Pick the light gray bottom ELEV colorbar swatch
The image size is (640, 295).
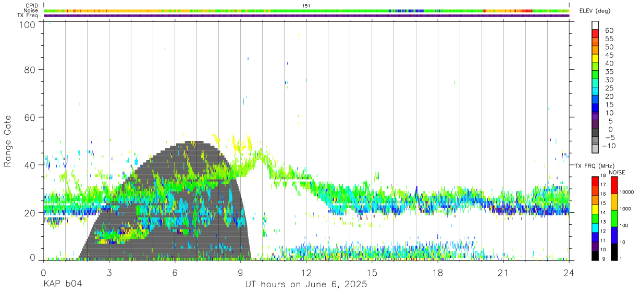596,149
